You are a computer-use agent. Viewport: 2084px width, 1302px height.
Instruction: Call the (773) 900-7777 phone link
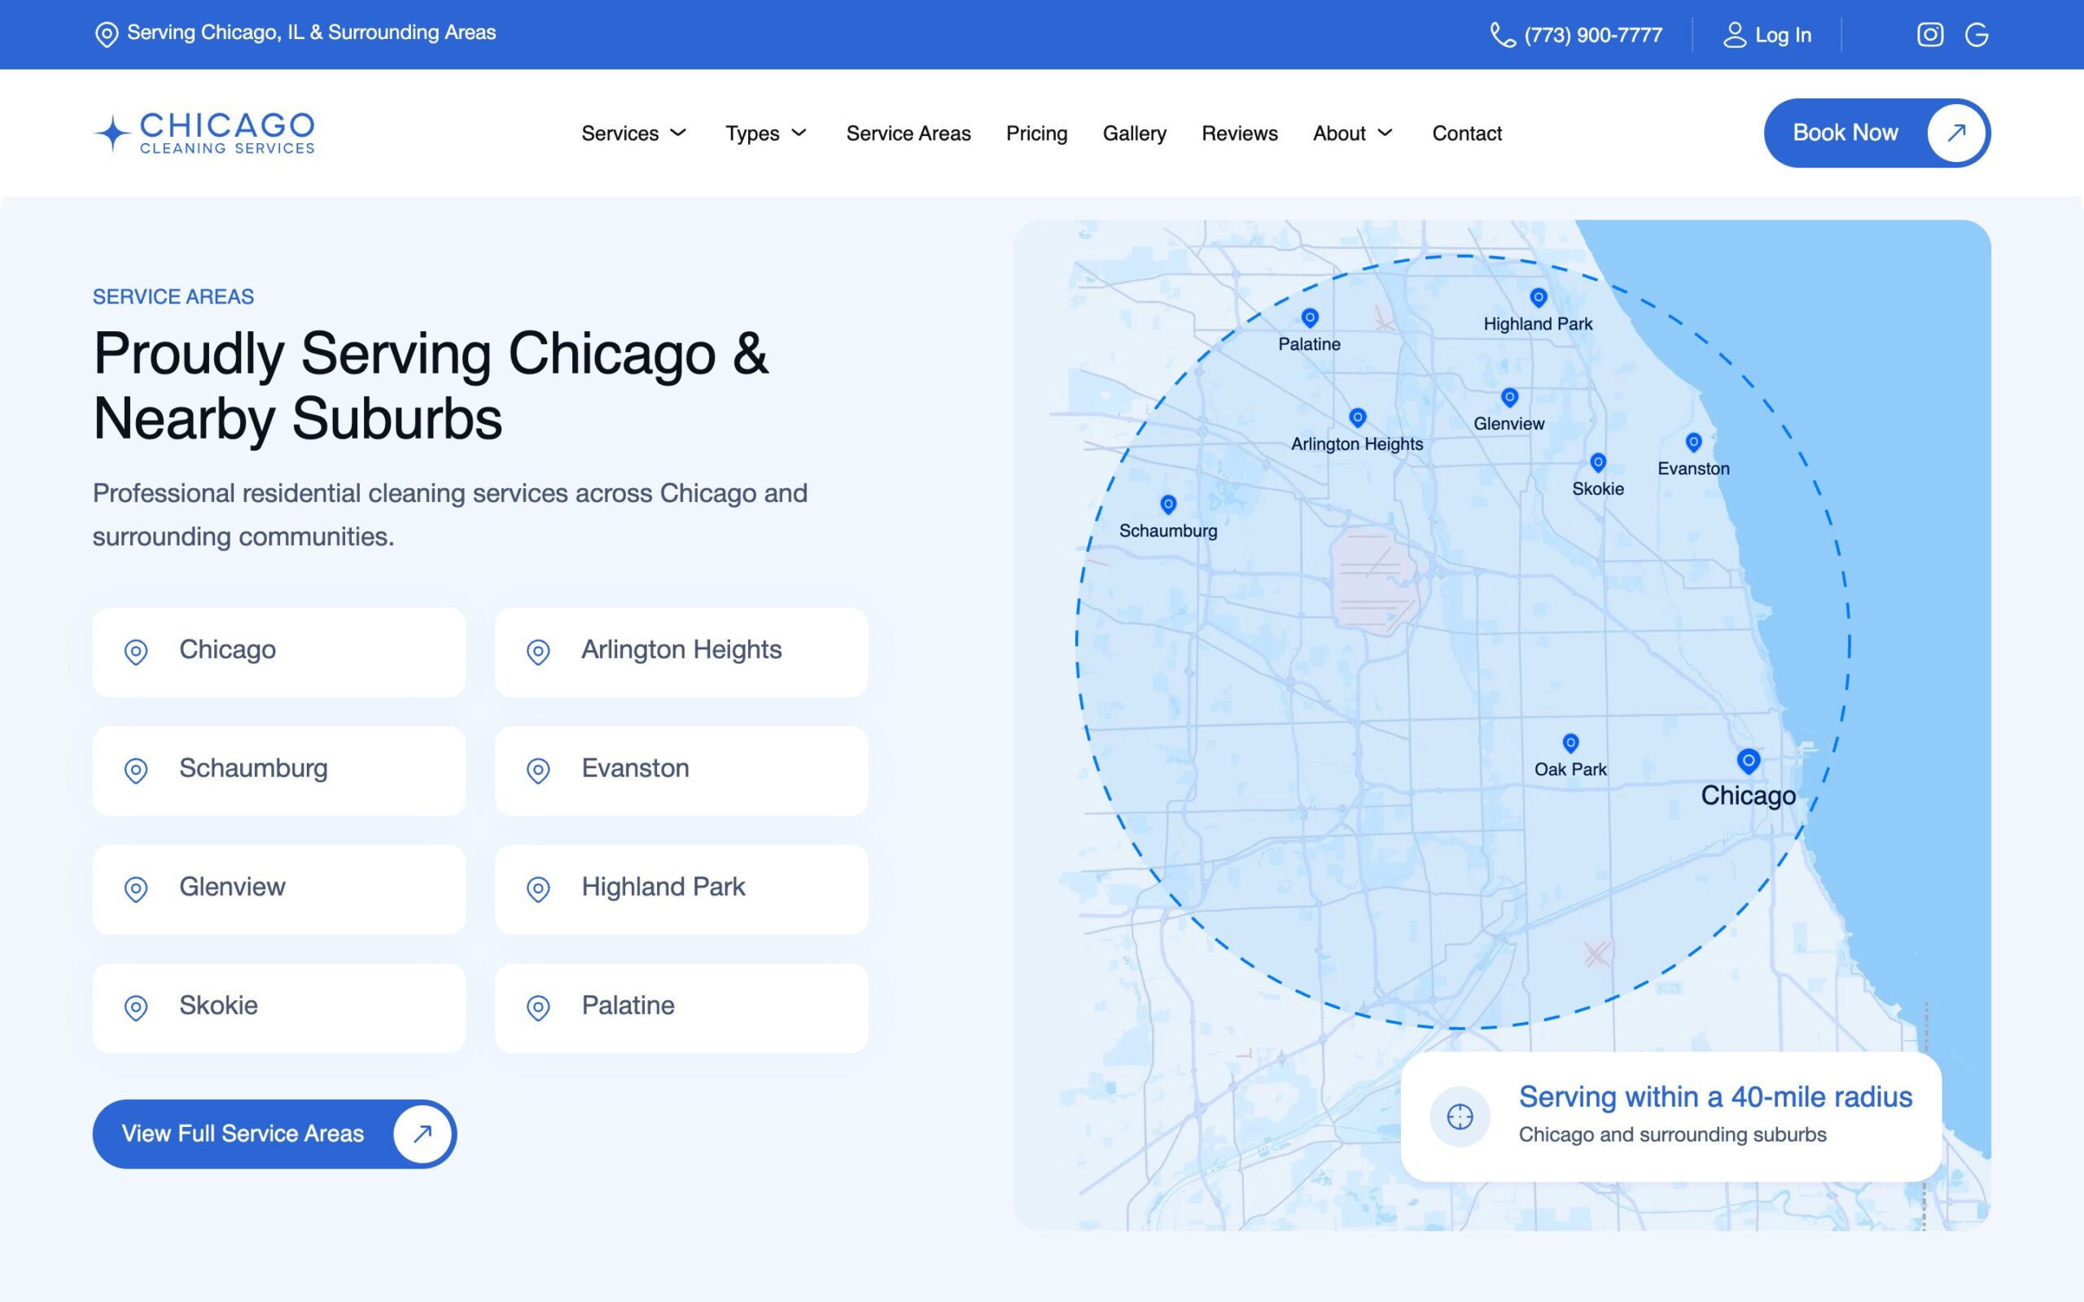1593,35
